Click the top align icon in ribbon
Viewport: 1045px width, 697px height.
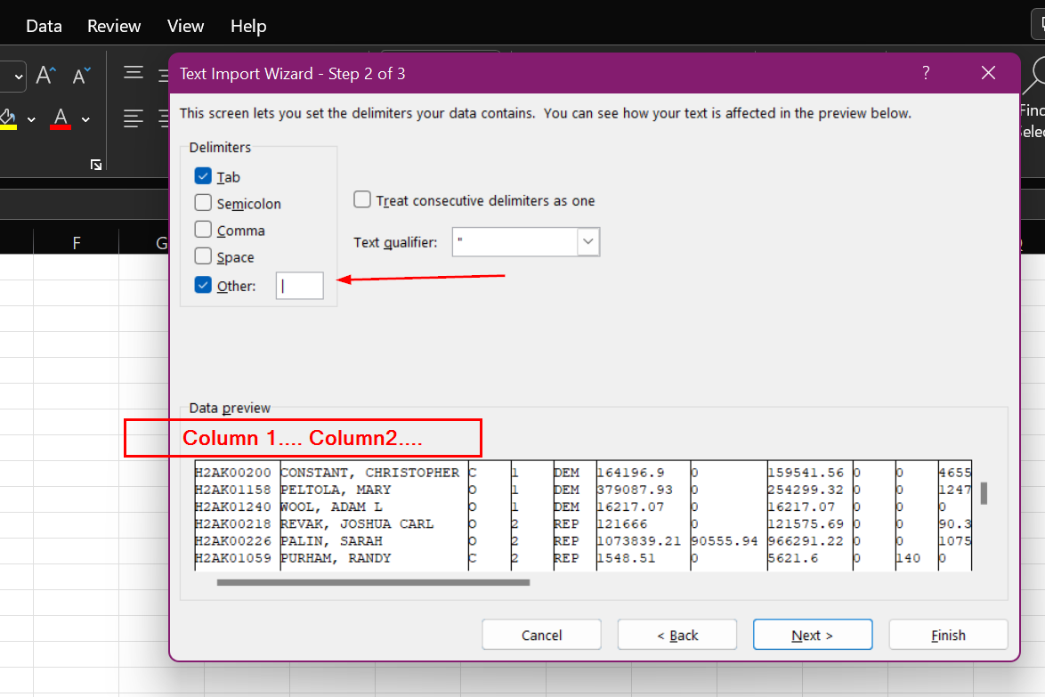134,72
